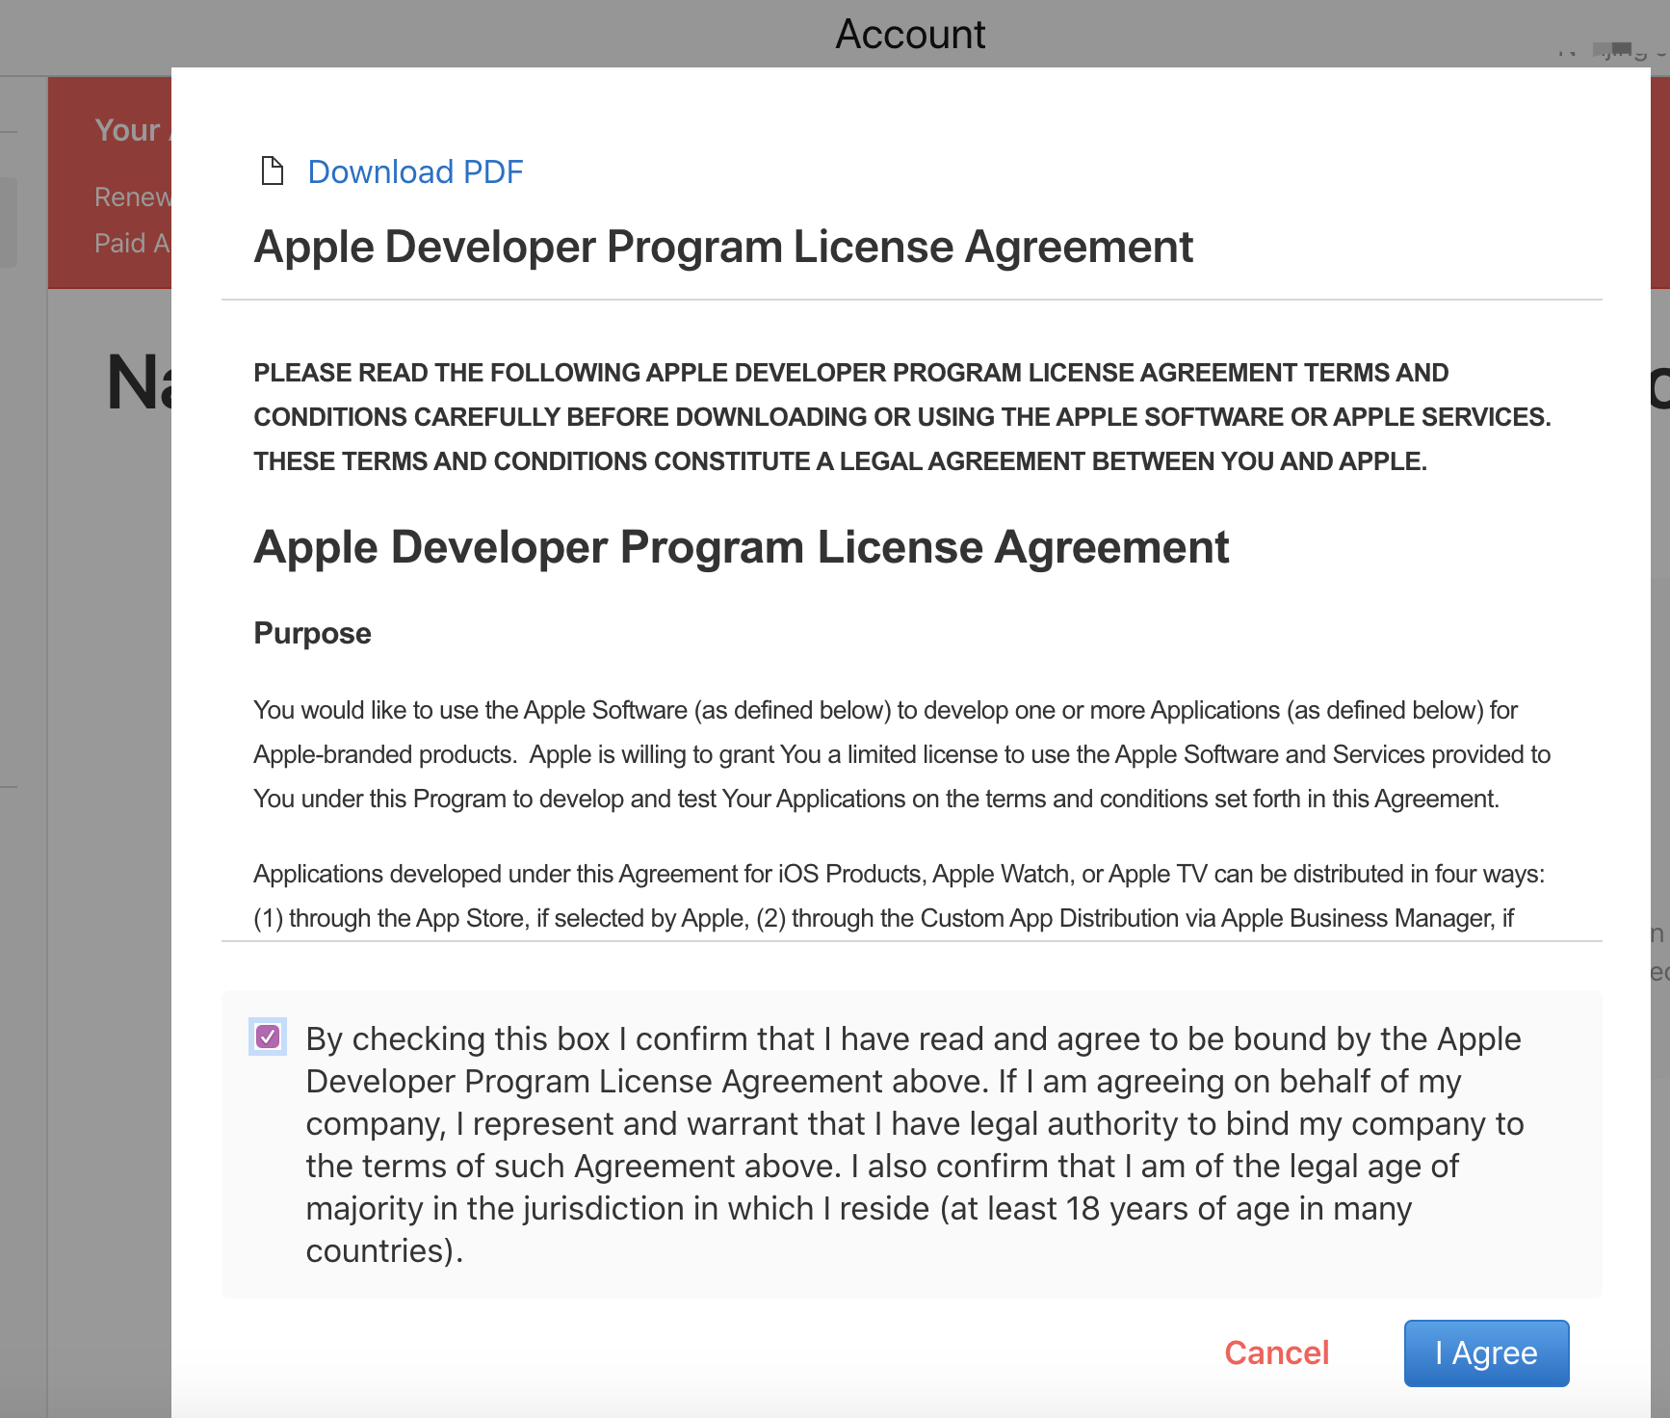Image resolution: width=1670 pixels, height=1418 pixels.
Task: Click the document page icon beside Download PDF
Action: (x=271, y=171)
